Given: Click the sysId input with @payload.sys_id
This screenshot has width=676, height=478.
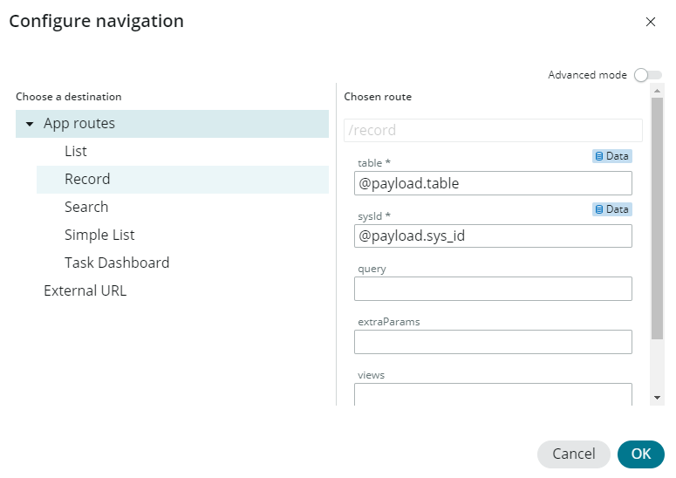Looking at the screenshot, I should (x=493, y=236).
